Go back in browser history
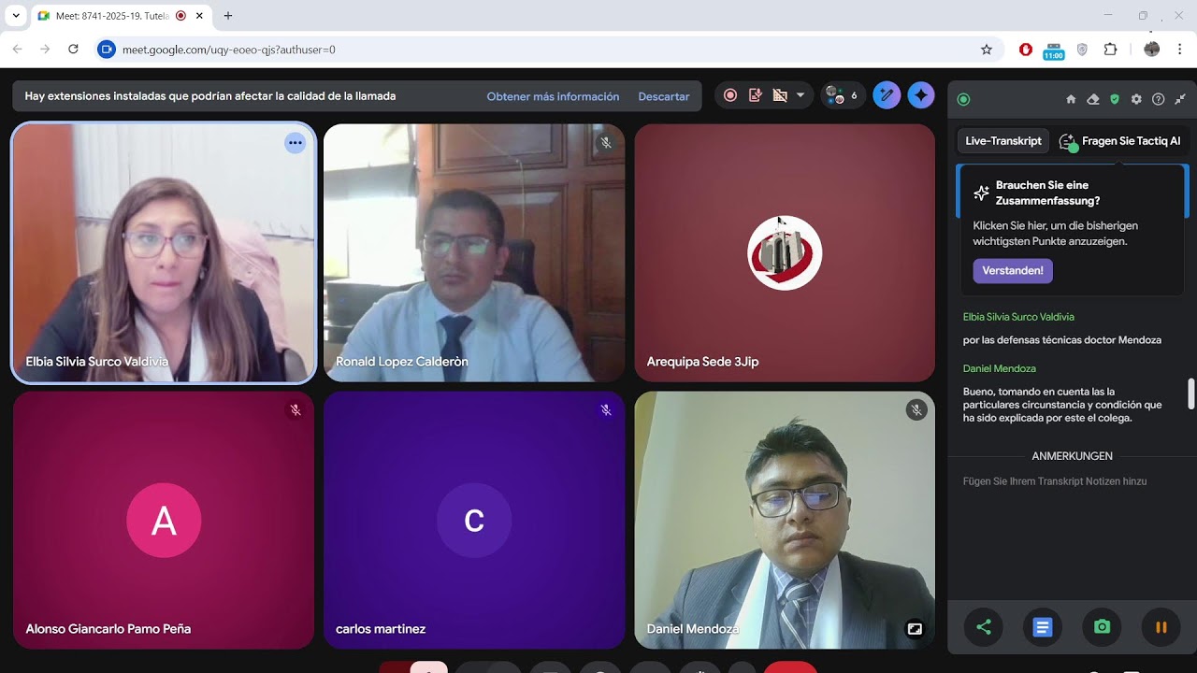The width and height of the screenshot is (1197, 673). pyautogui.click(x=18, y=50)
